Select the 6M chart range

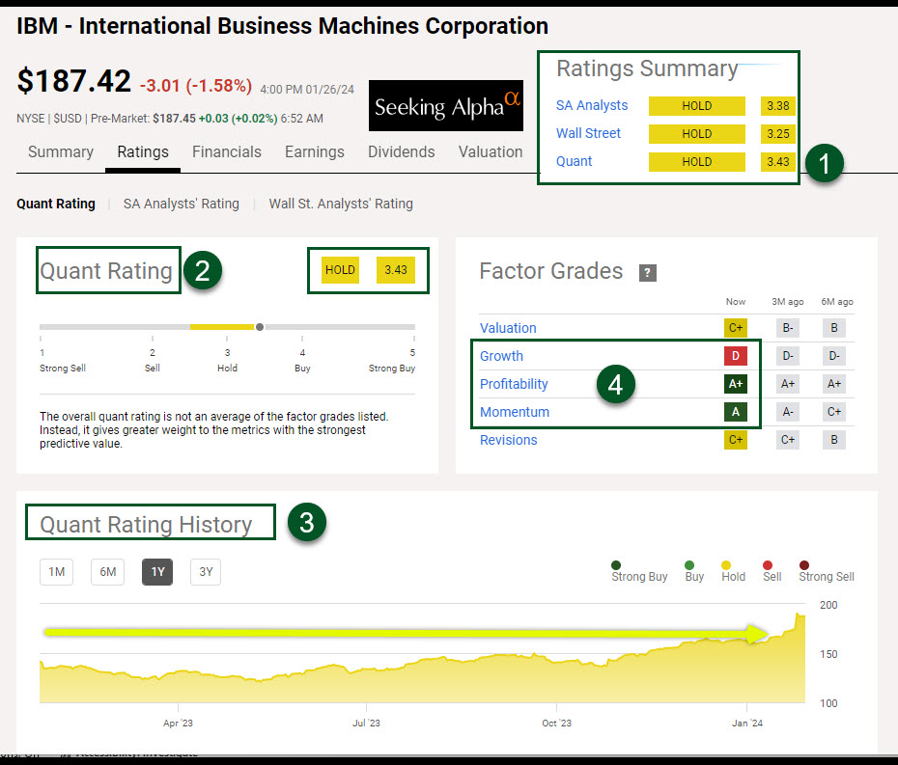[107, 572]
